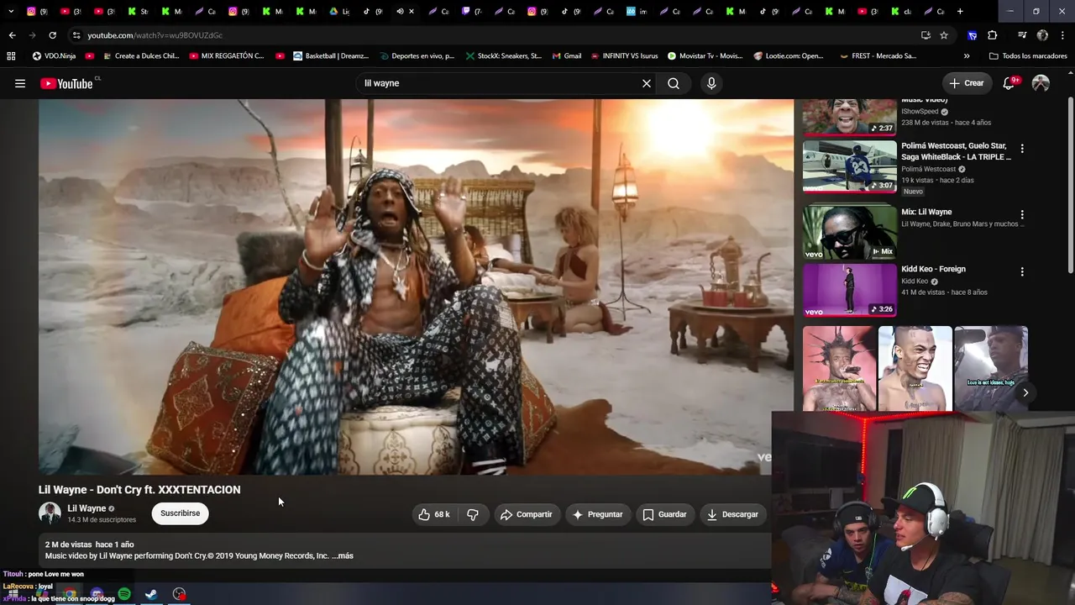The height and width of the screenshot is (605, 1075).
Task: Open the YouTube hamburger guide menu
Action: click(x=20, y=83)
